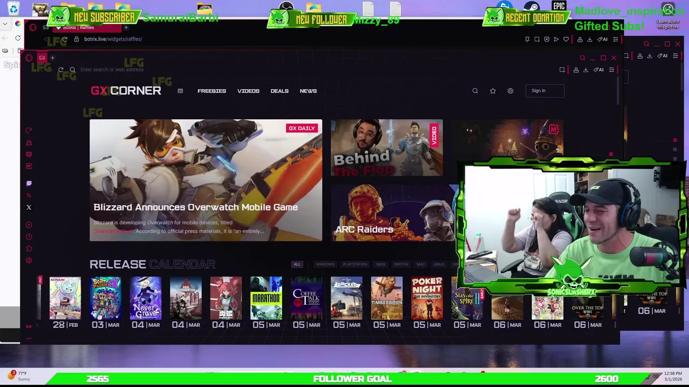Image resolution: width=689 pixels, height=387 pixels.
Task: Click the calendar icon beside GX Corner logo
Action: point(180,91)
